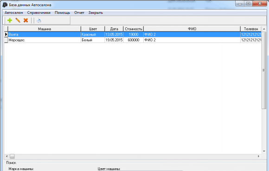This screenshot has width=269, height=171.
Task: Click the Стоимость column header
Action: 134,29
